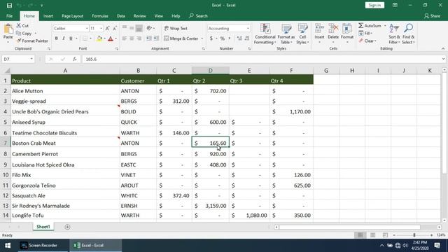Switch to Review tab
Image resolution: width=448 pixels, height=252 pixels.
coord(140,16)
